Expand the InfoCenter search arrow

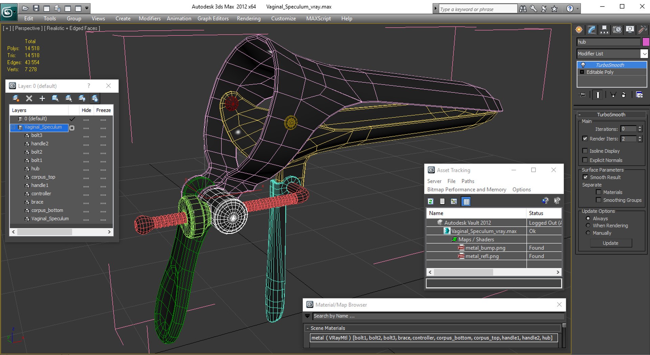tap(436, 9)
